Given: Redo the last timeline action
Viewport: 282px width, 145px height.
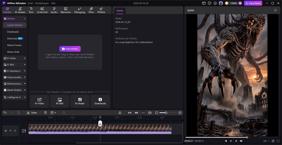Looking at the screenshot, I should click(12, 113).
